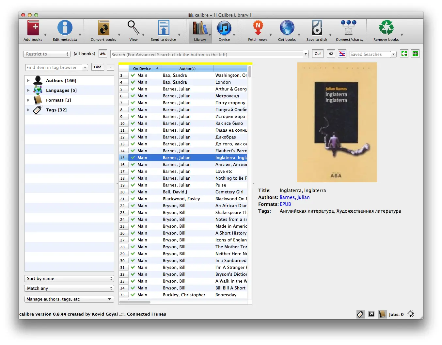Save current search with plus icon
This screenshot has width=442, height=345.
pyautogui.click(x=415, y=54)
